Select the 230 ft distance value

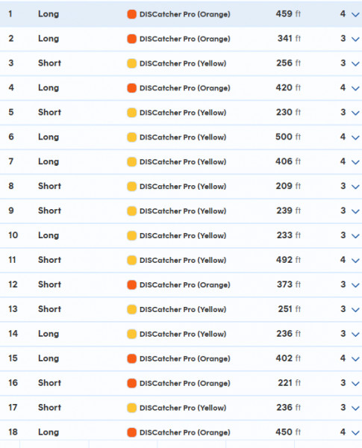288,112
